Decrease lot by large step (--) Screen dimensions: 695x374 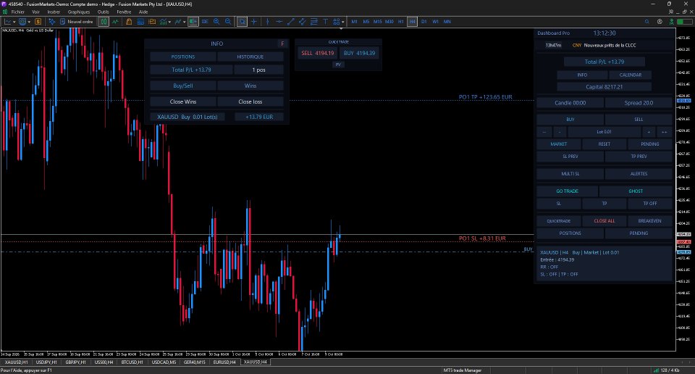[544, 132]
